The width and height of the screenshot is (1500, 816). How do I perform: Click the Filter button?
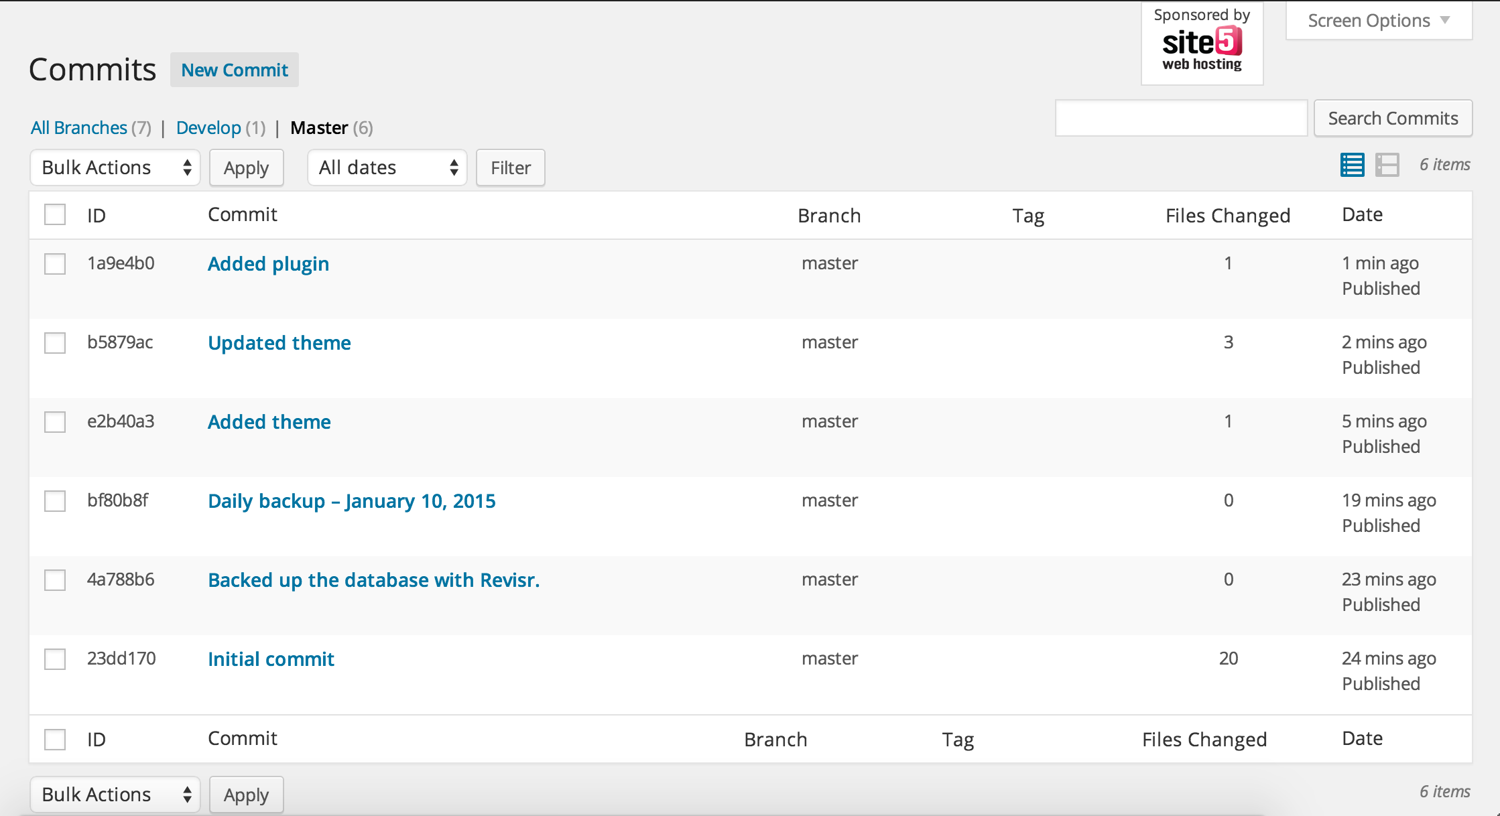pyautogui.click(x=509, y=167)
